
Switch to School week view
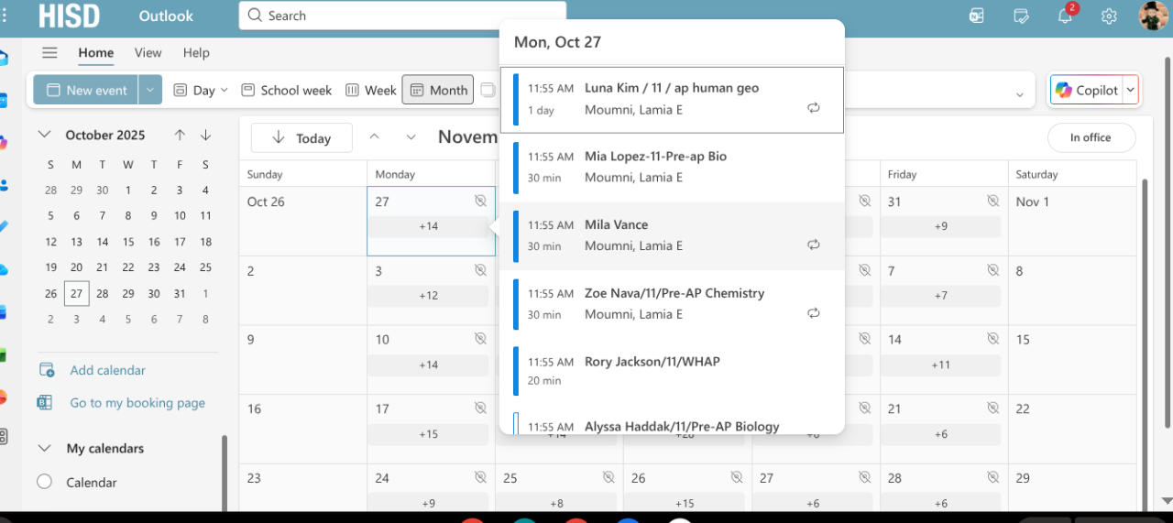287,90
